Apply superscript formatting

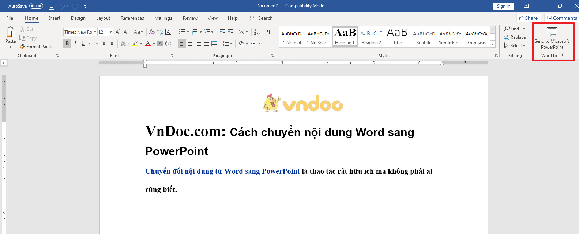click(112, 44)
